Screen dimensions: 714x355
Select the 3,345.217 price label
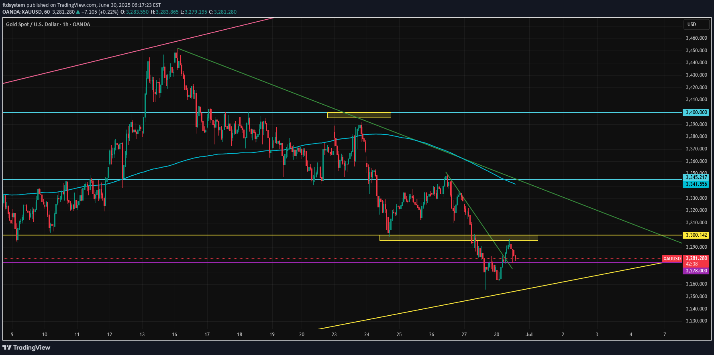point(696,177)
